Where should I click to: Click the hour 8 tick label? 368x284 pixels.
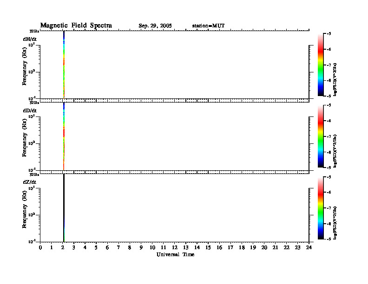click(x=130, y=247)
